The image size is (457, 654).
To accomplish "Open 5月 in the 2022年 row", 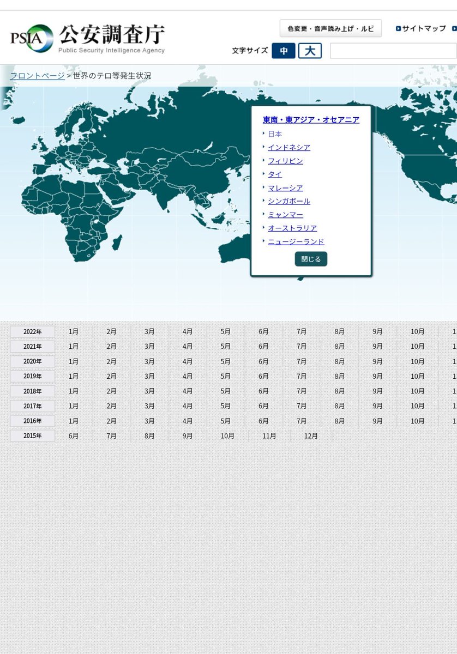I will pyautogui.click(x=226, y=331).
